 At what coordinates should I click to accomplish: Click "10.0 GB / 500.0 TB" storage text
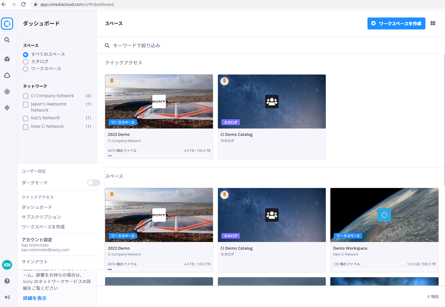421,264
